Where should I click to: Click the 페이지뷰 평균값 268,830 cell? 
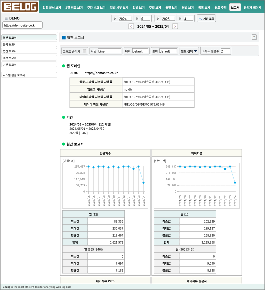(x=198, y=235)
